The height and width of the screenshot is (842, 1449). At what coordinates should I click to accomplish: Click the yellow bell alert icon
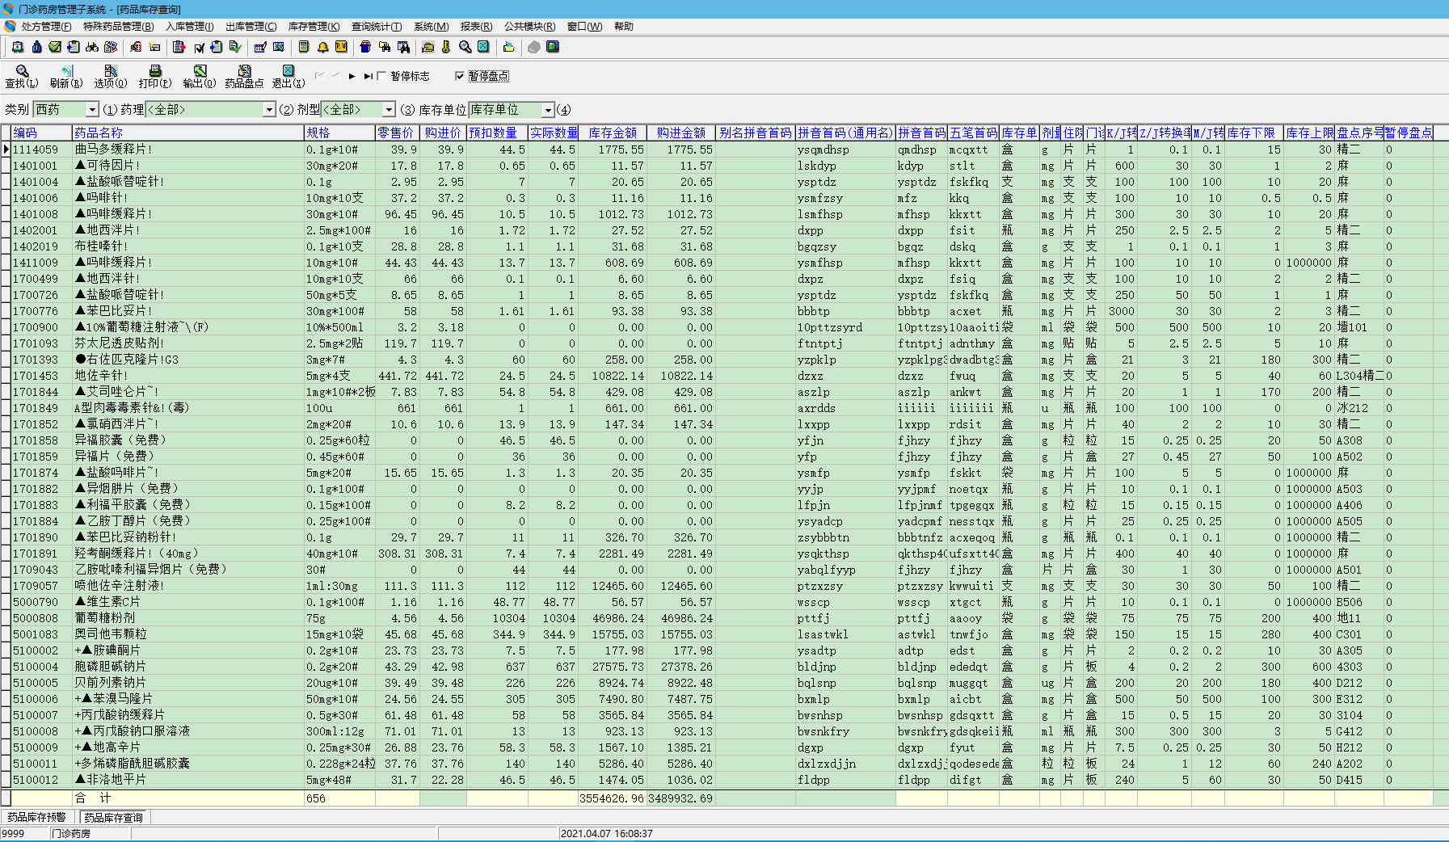point(322,47)
